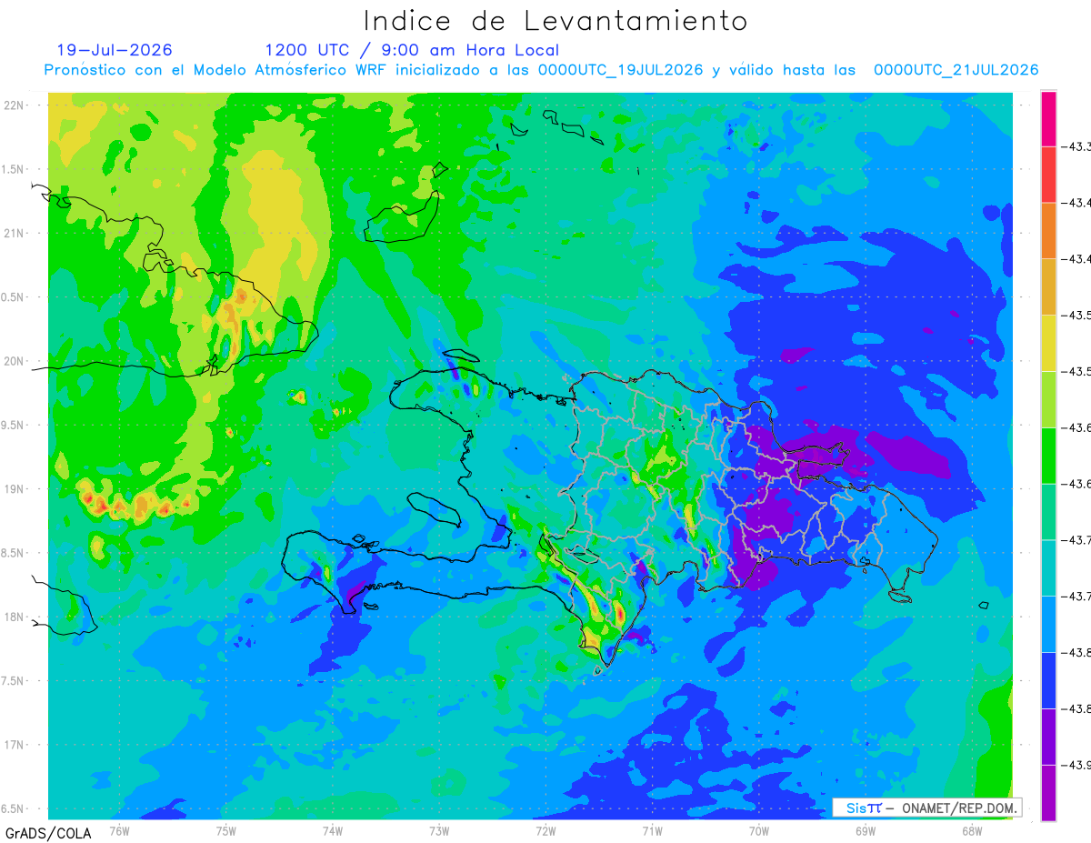
Task: Click the 68W longitude label
Action: [x=971, y=831]
